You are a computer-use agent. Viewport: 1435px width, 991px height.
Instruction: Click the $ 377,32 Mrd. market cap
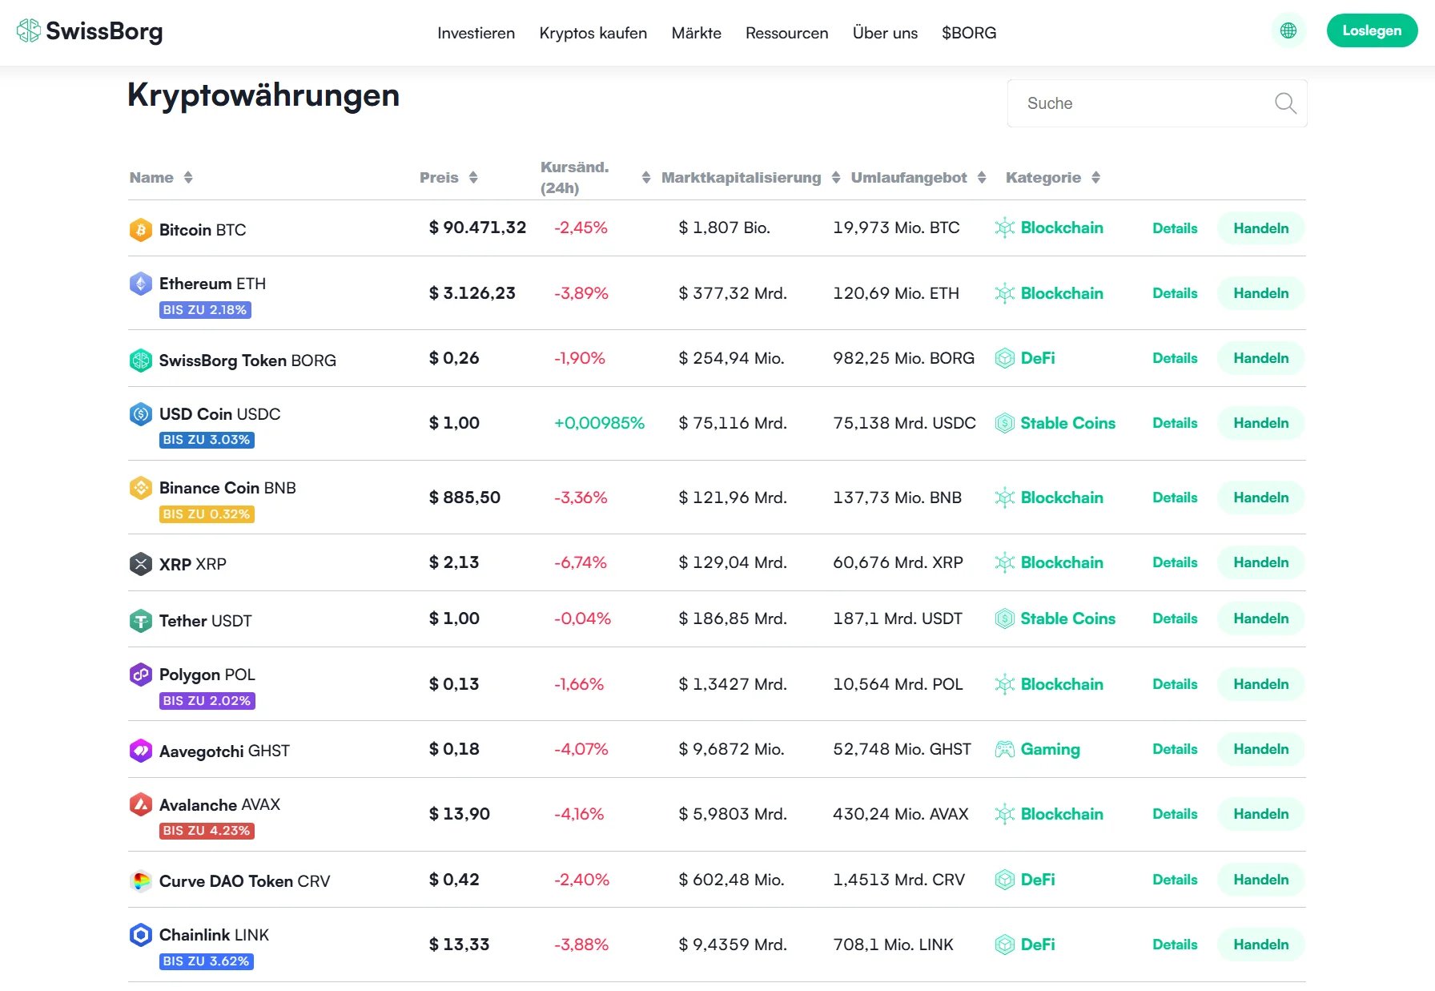coord(733,293)
